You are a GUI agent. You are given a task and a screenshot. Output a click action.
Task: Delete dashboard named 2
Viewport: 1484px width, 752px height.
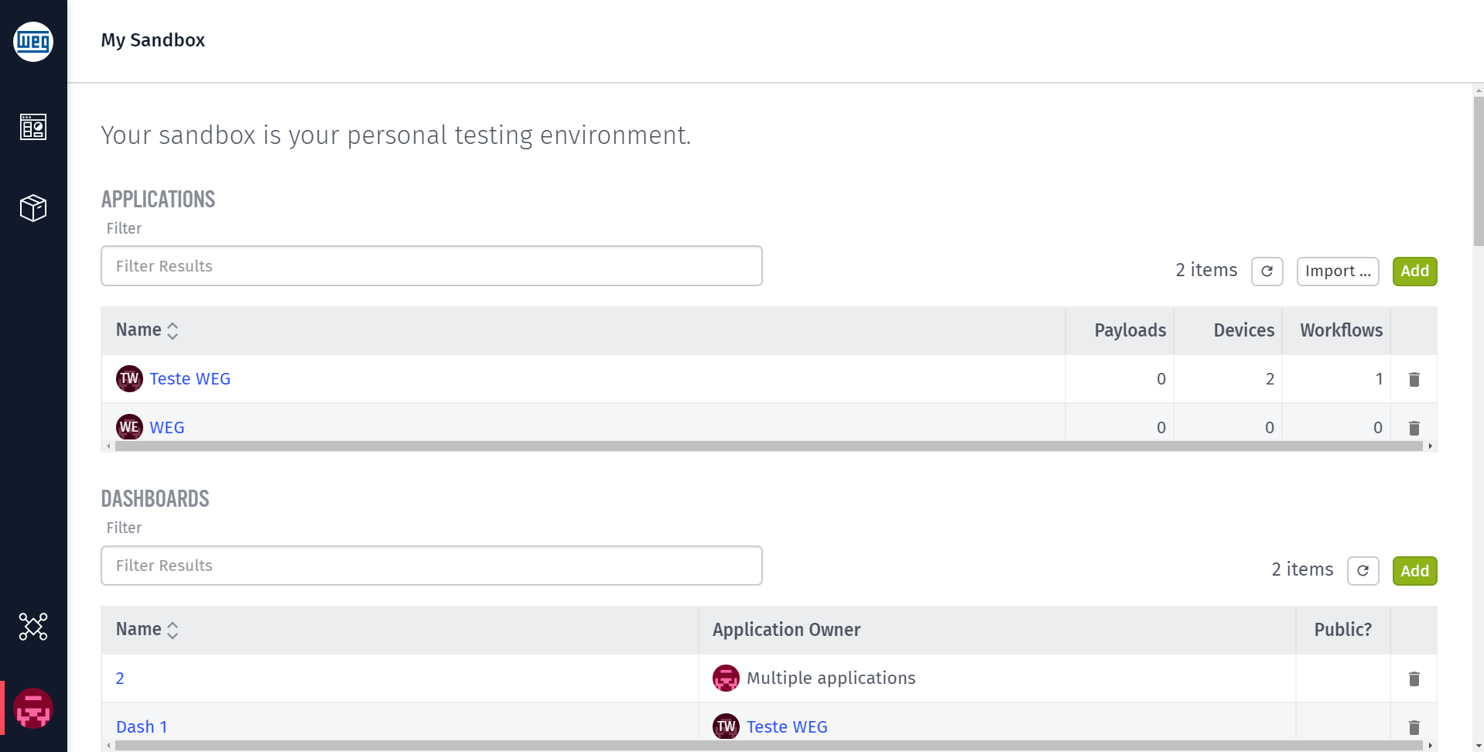coord(1414,679)
